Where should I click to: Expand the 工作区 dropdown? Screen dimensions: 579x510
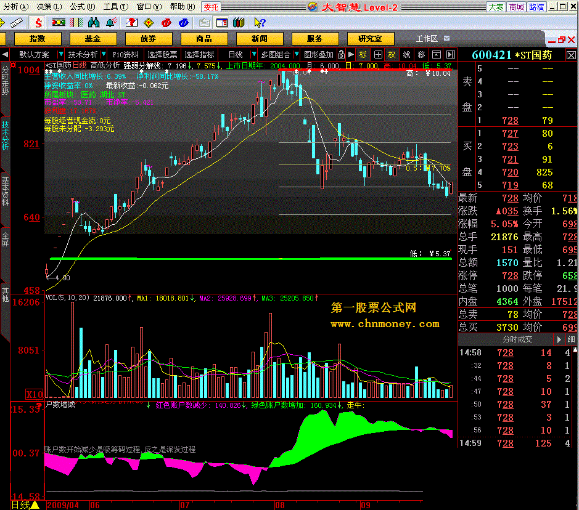[x=446, y=38]
